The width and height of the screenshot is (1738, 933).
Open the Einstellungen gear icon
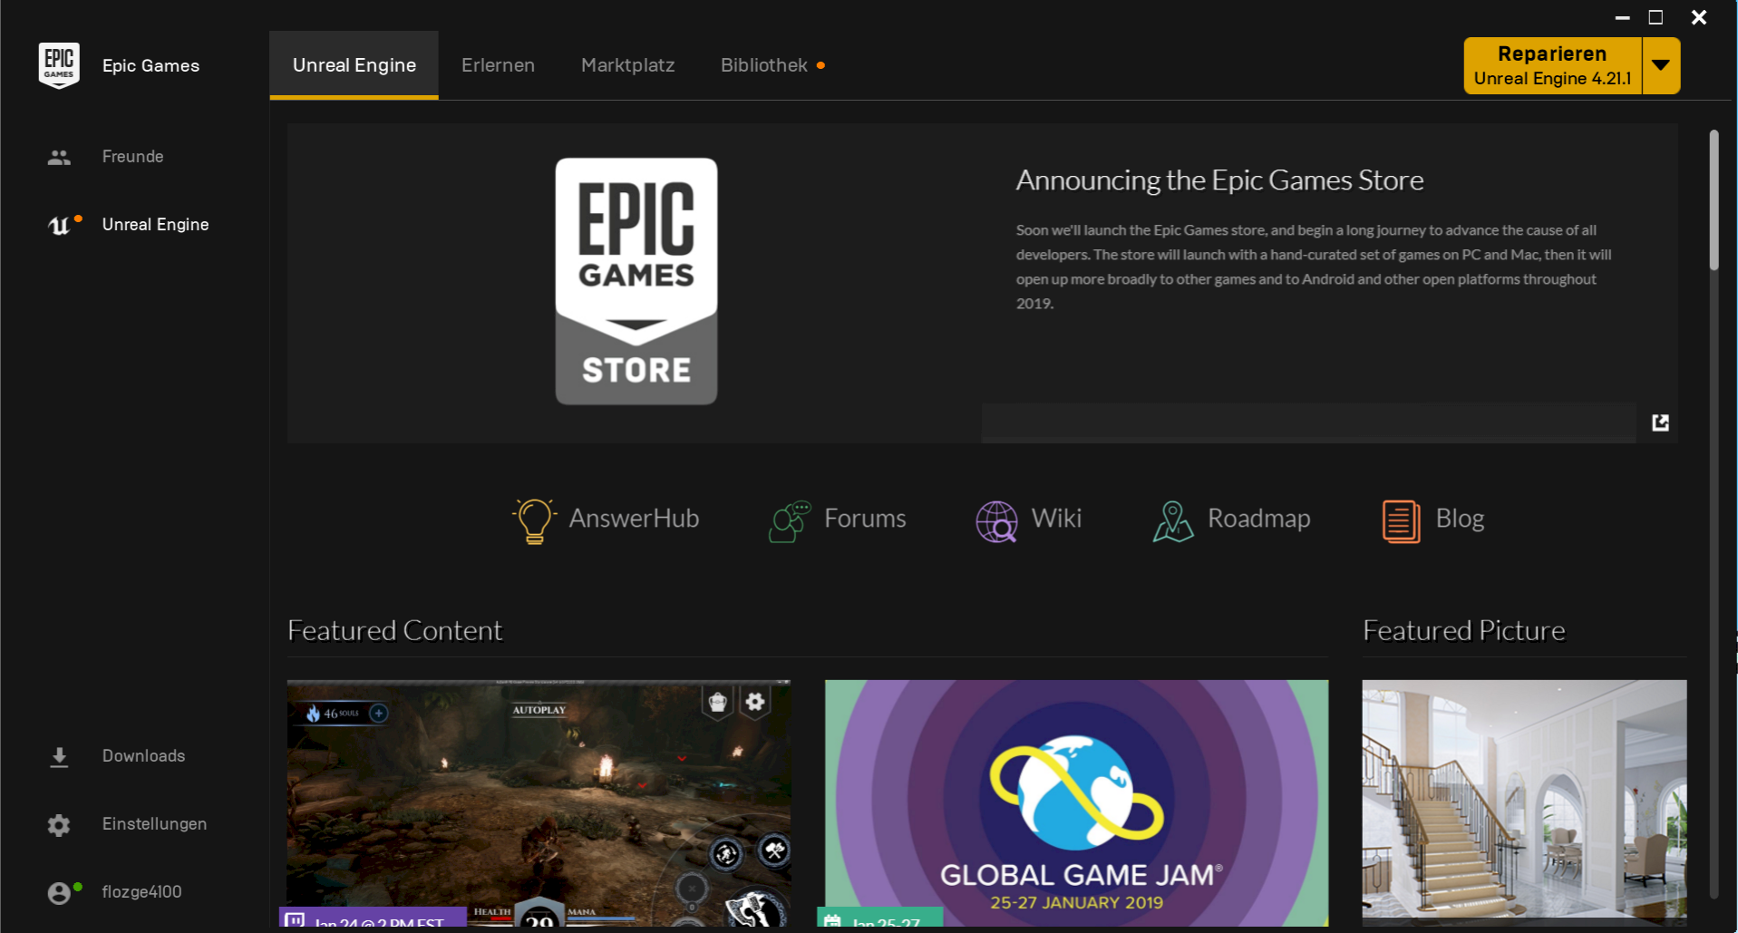point(59,824)
